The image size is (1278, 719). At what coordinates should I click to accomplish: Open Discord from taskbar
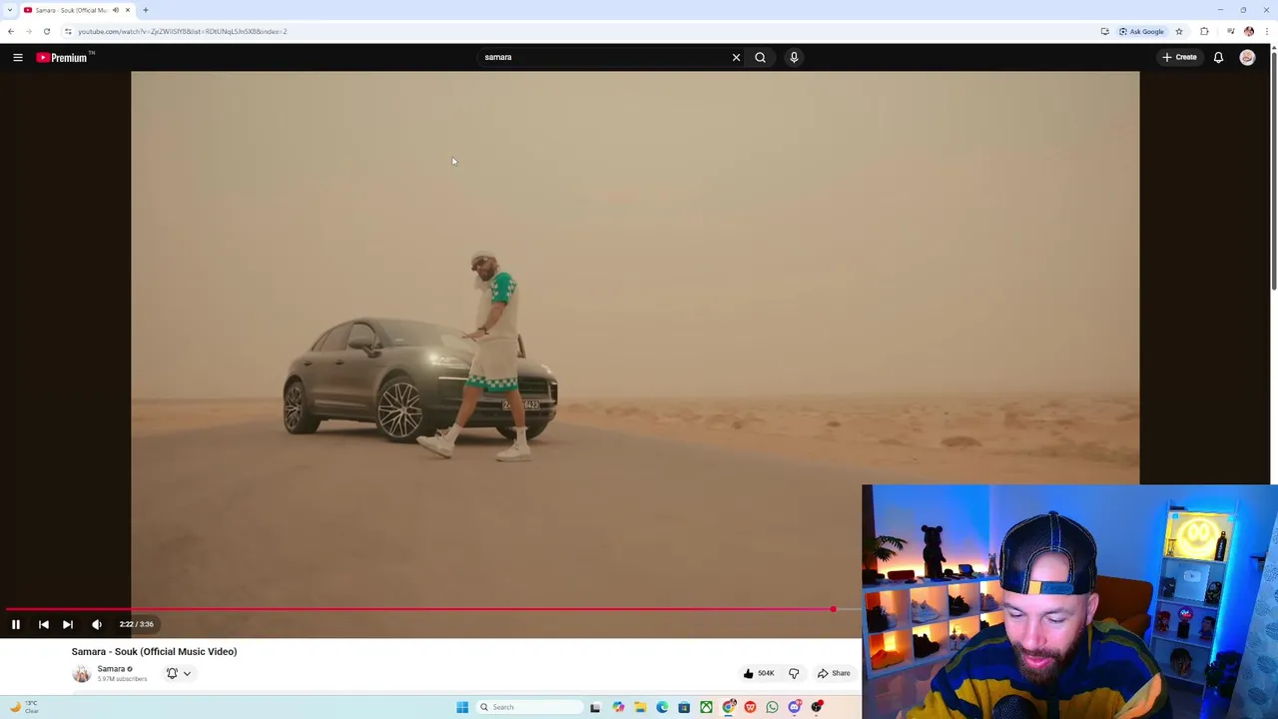tap(795, 707)
